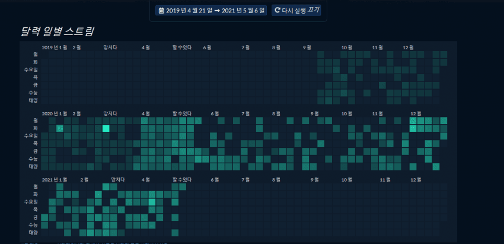This screenshot has width=504, height=244.
Task: Click the 망치다 label in the 2019 calendar
Action: pyautogui.click(x=110, y=47)
